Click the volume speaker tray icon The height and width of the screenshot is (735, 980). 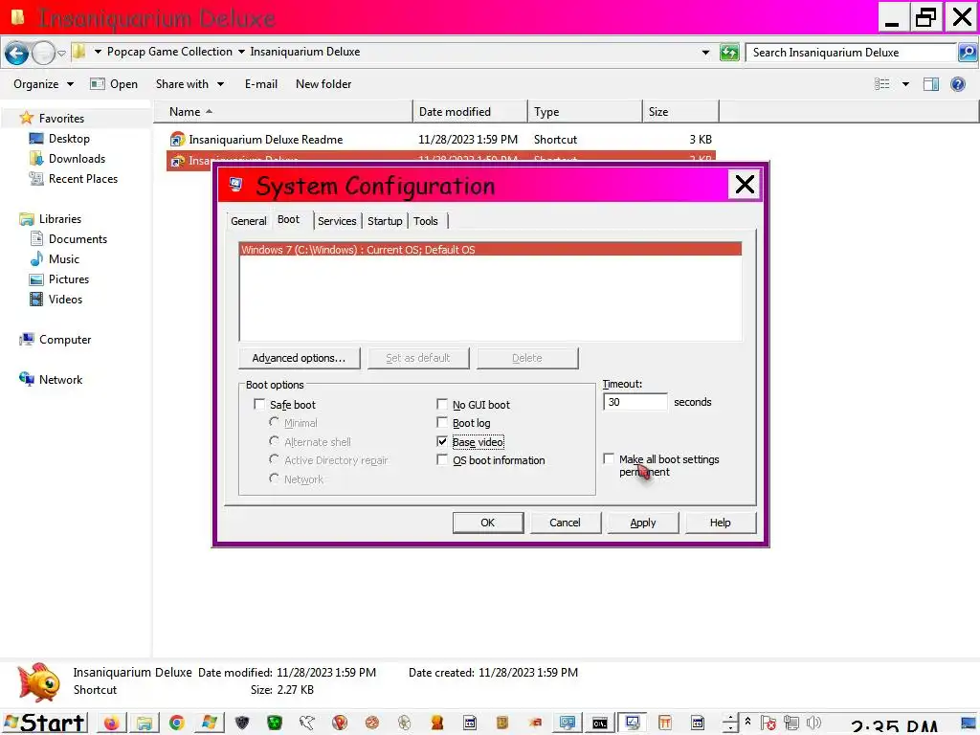point(813,724)
